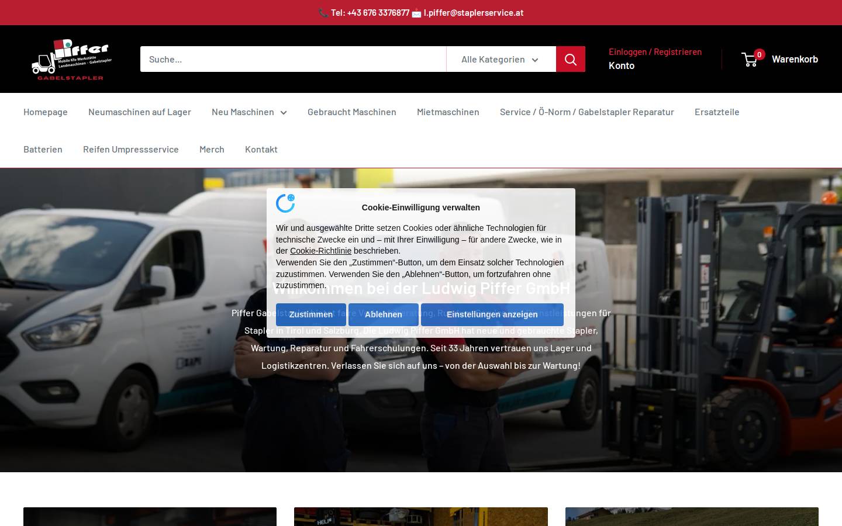Expand the Neu Maschinen menu
The image size is (842, 526).
249,112
